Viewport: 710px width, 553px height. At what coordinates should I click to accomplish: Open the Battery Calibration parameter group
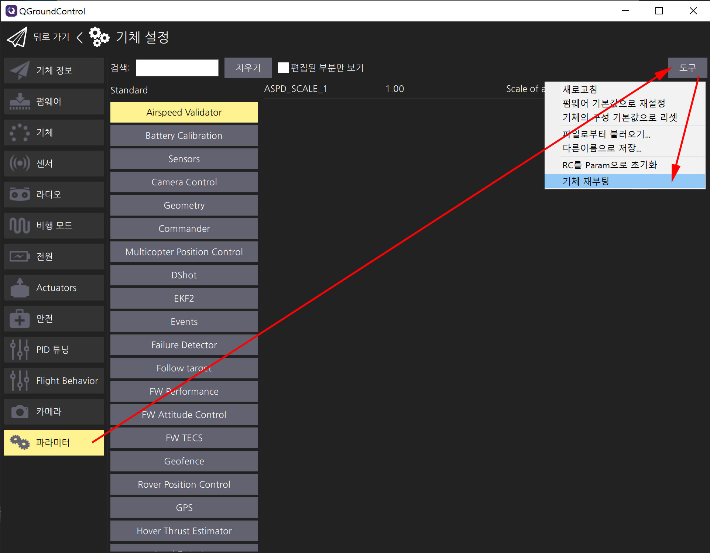point(184,135)
